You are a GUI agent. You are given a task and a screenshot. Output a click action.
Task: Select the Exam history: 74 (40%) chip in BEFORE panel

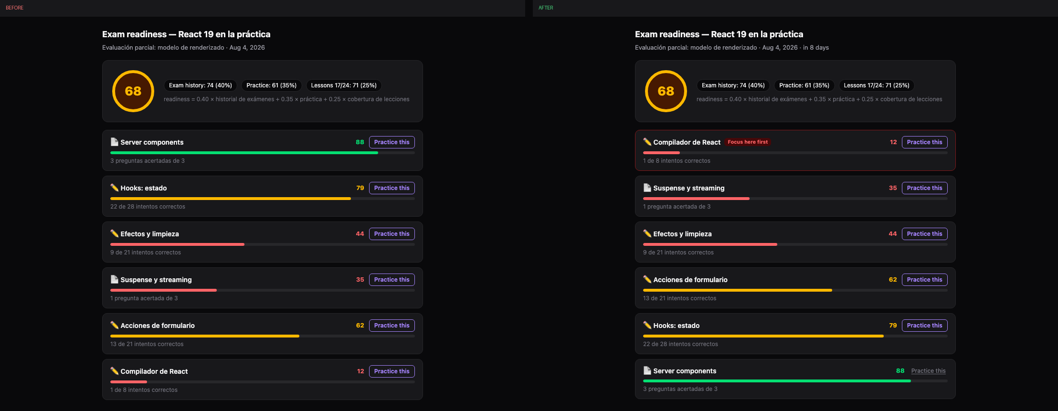[x=201, y=85]
